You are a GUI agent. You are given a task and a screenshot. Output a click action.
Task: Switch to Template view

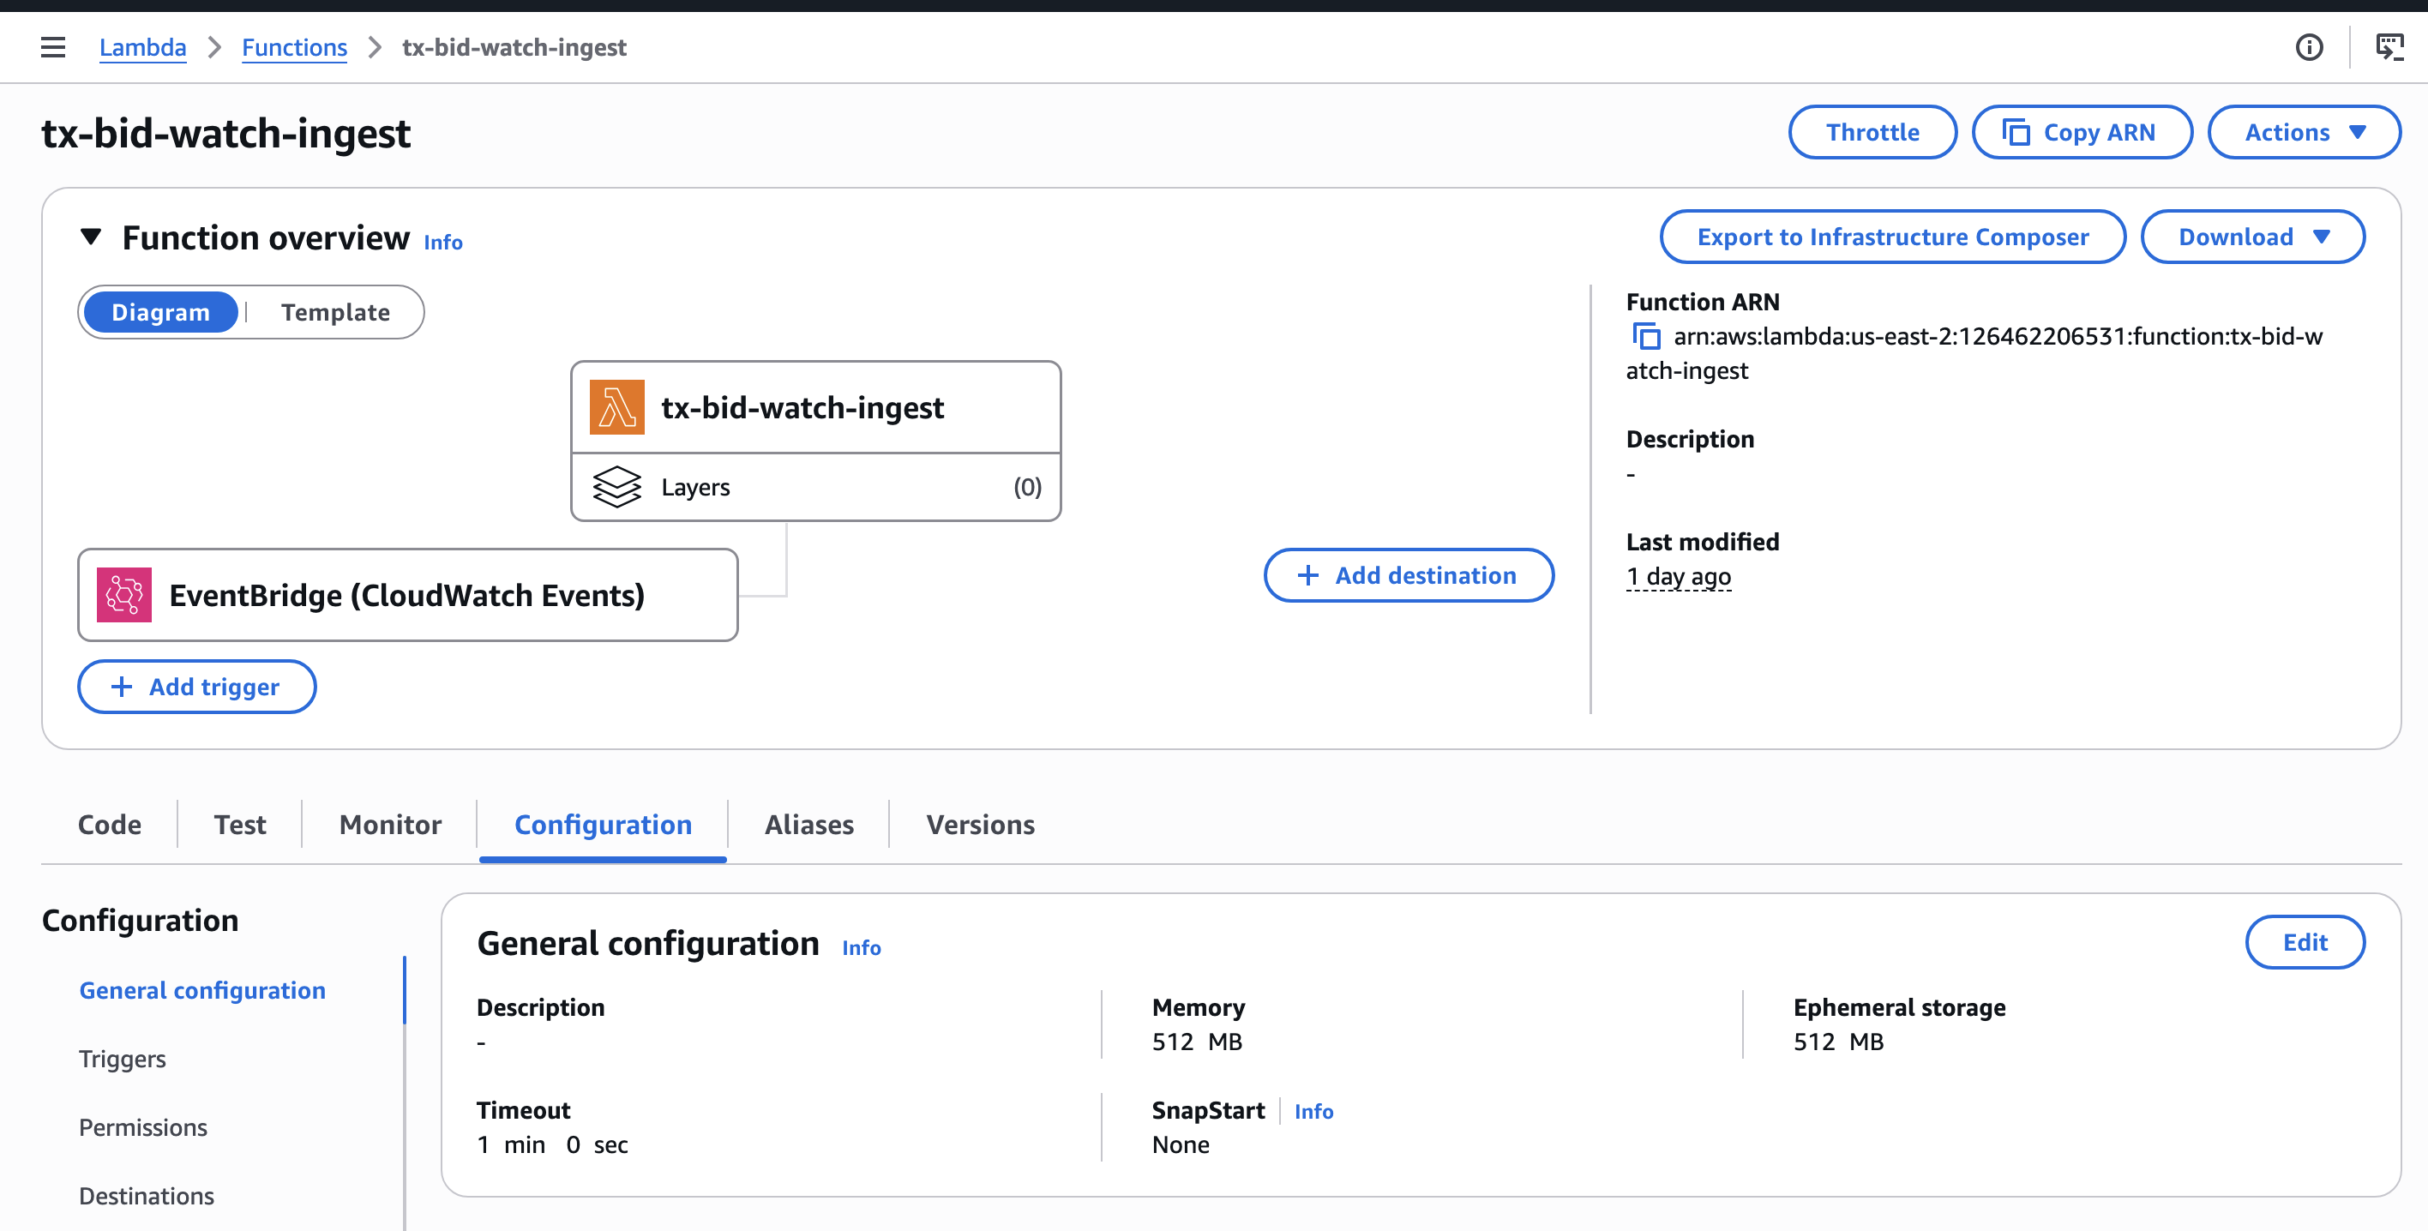334,312
